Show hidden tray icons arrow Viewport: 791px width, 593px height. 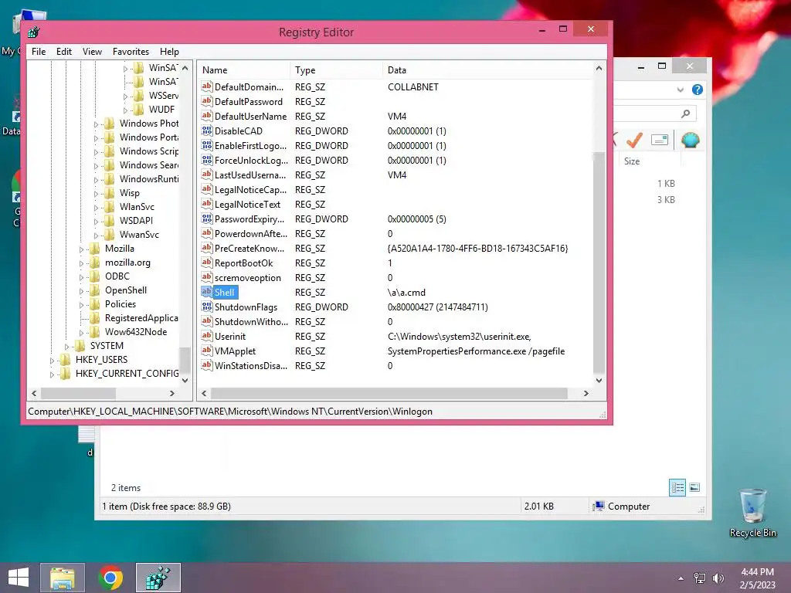click(x=681, y=578)
